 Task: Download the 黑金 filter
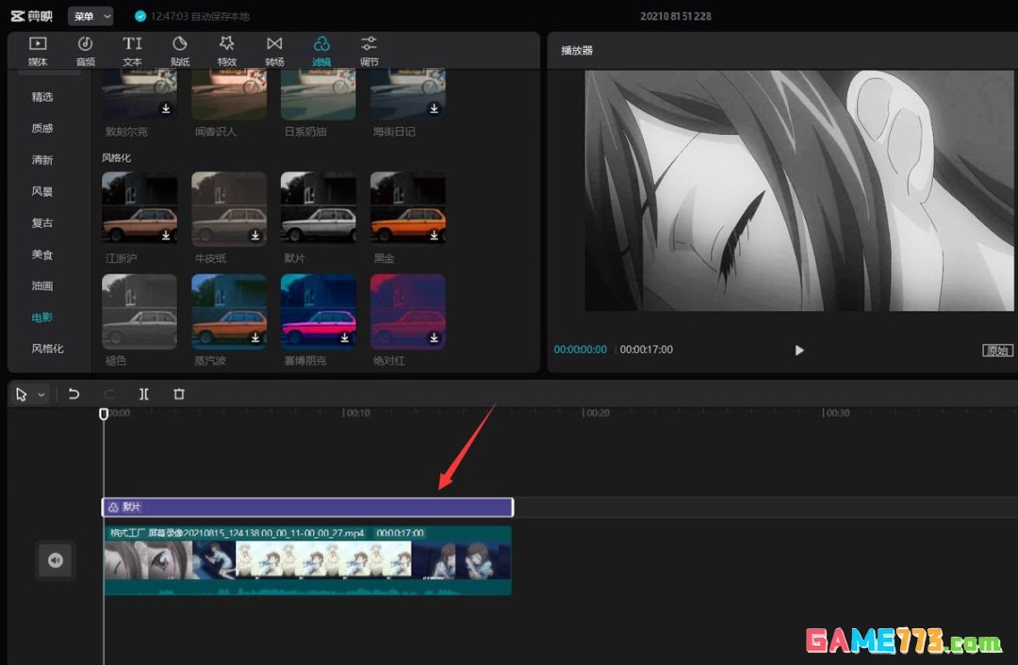point(435,235)
